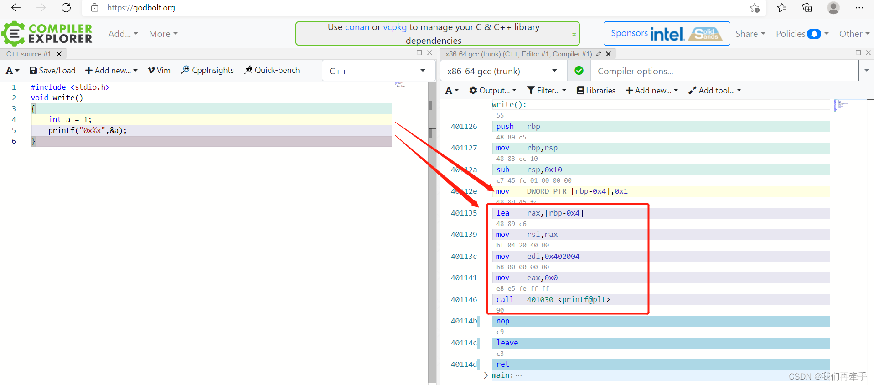874x385 pixels.
Task: Go back with the browser back arrow
Action: point(16,8)
